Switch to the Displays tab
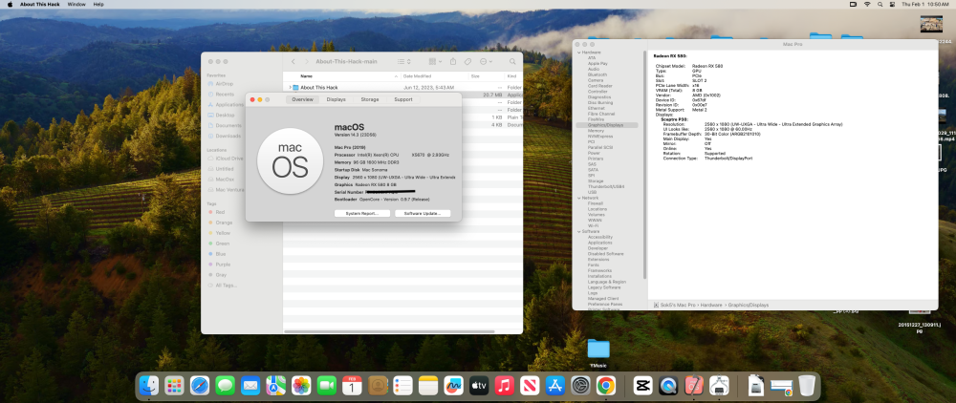Viewport: 956px width, 403px height. (336, 99)
